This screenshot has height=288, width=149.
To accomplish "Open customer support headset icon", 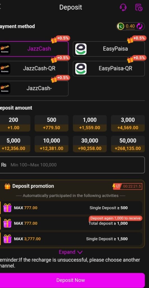I will pyautogui.click(x=123, y=7).
